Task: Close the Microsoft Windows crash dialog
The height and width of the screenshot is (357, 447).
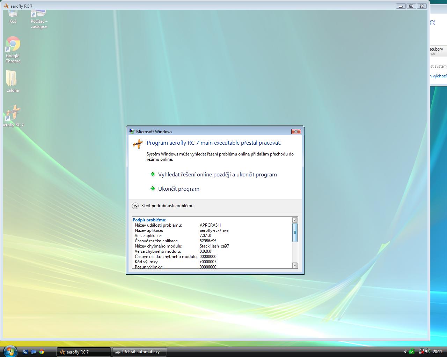Action: [x=296, y=131]
